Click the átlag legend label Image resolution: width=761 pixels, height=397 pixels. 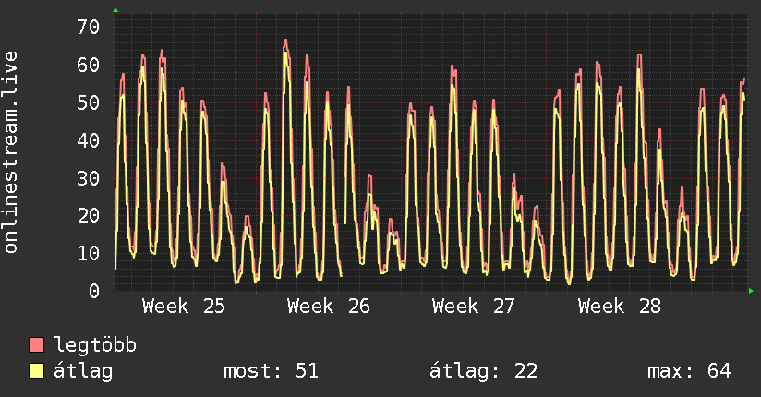tap(83, 371)
